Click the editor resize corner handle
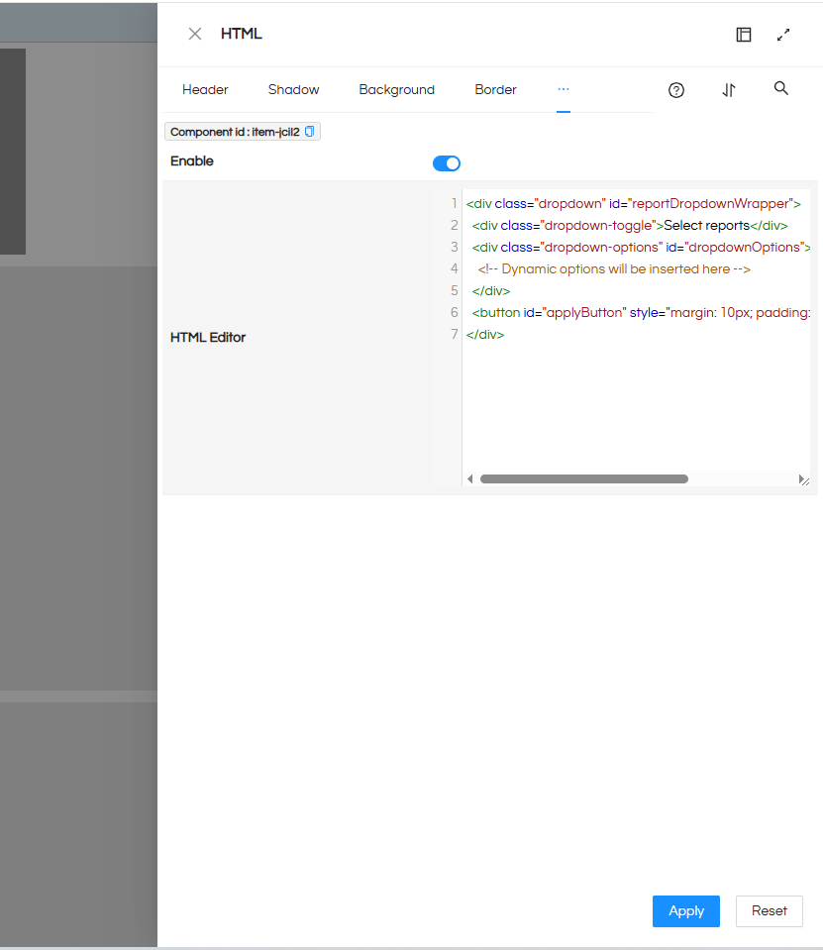Image resolution: width=823 pixels, height=950 pixels. 806,481
